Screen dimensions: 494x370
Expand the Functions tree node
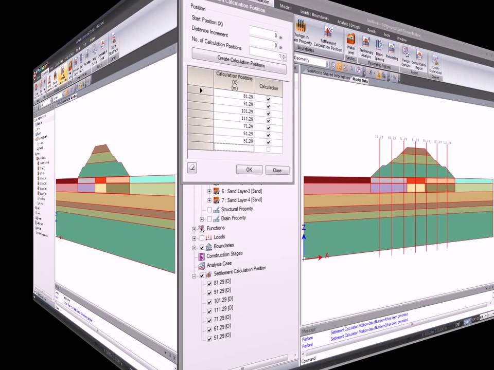click(x=194, y=229)
